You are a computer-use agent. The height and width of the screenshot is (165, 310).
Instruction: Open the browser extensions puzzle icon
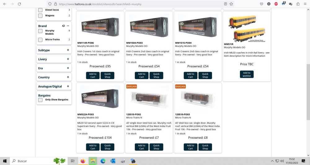click(298, 4)
